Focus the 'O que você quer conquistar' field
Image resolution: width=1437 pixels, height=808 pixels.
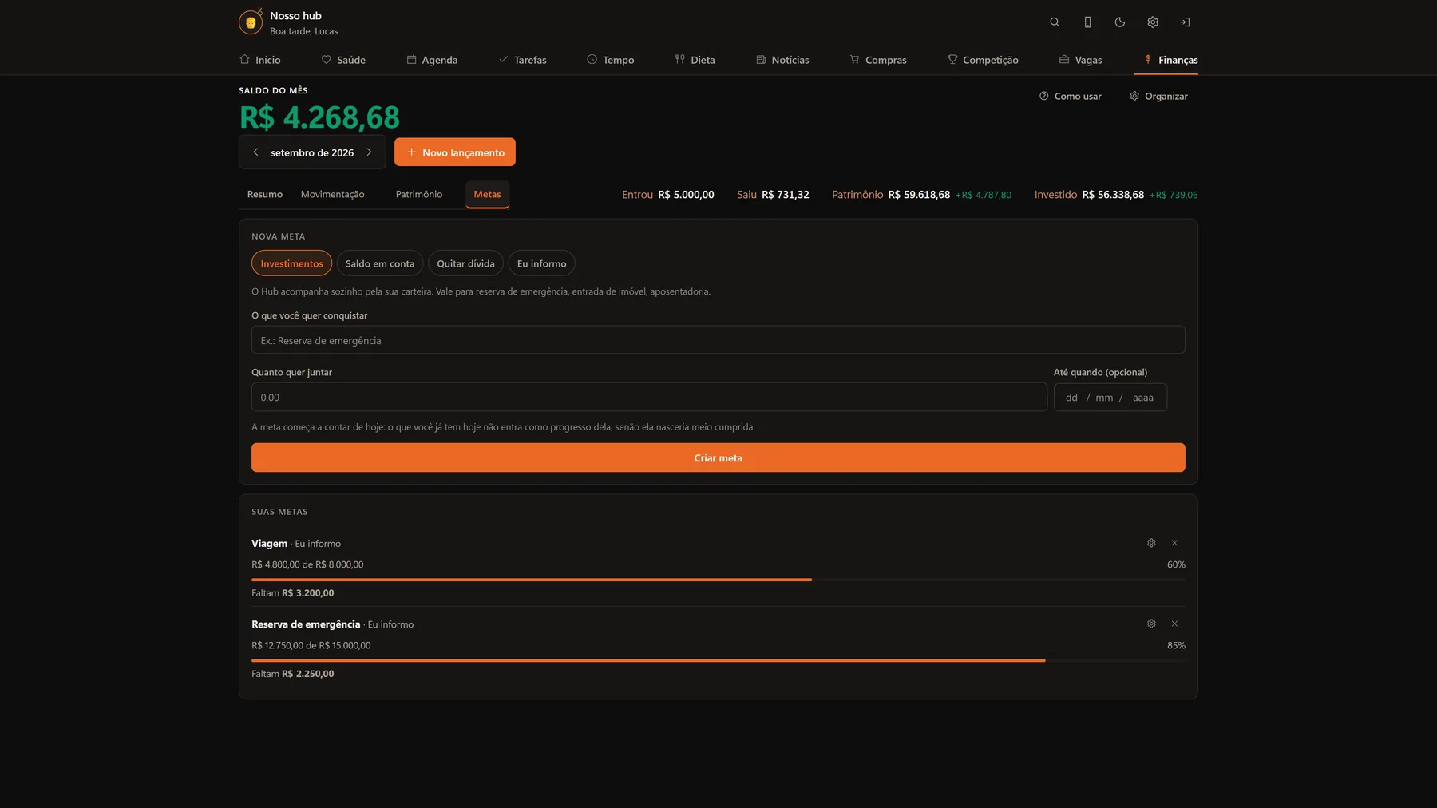click(718, 340)
